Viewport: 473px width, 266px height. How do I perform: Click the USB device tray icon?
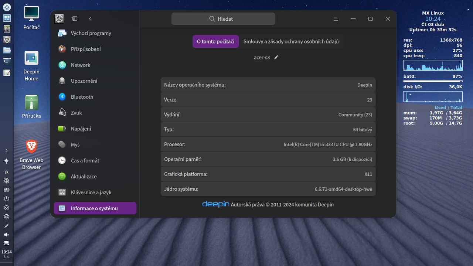coord(6,161)
